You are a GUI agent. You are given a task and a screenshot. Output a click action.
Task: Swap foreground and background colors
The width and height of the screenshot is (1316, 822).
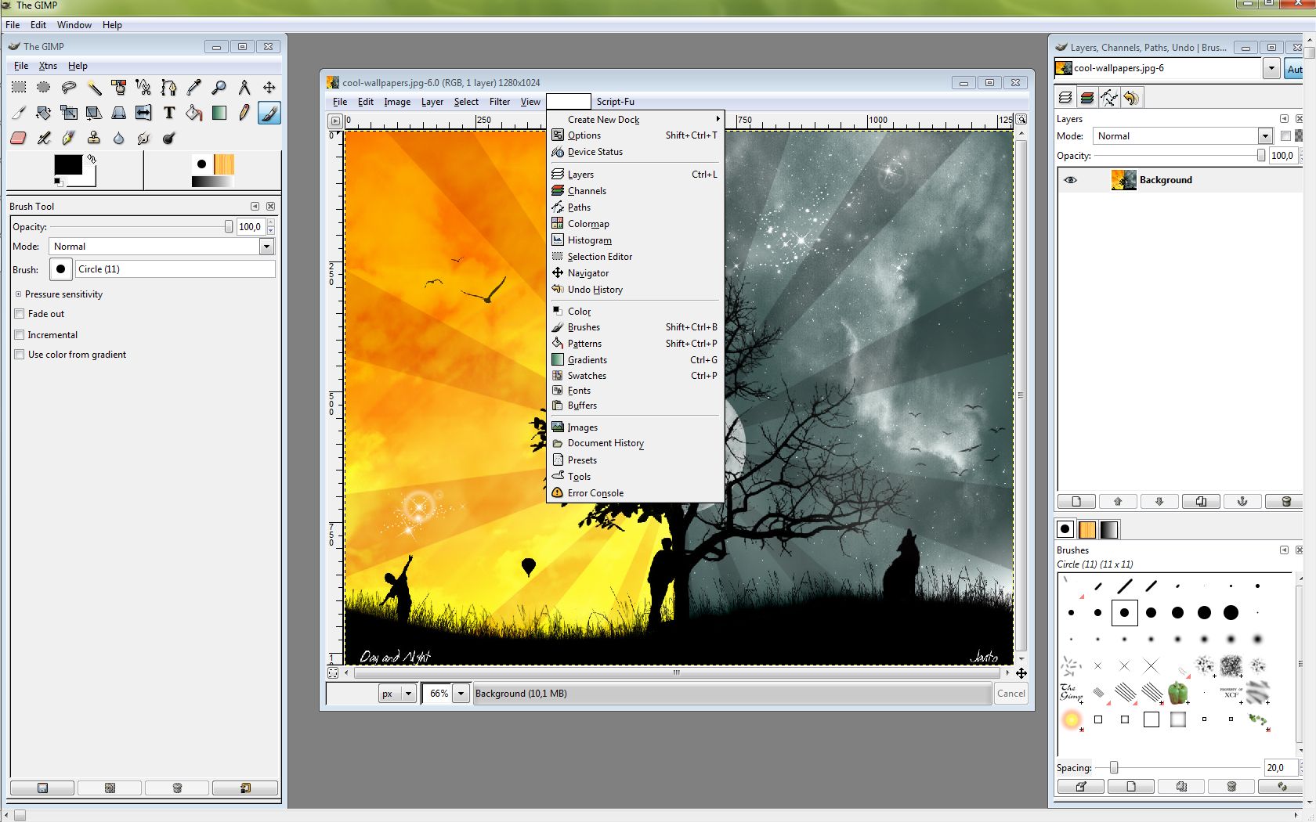pyautogui.click(x=92, y=158)
